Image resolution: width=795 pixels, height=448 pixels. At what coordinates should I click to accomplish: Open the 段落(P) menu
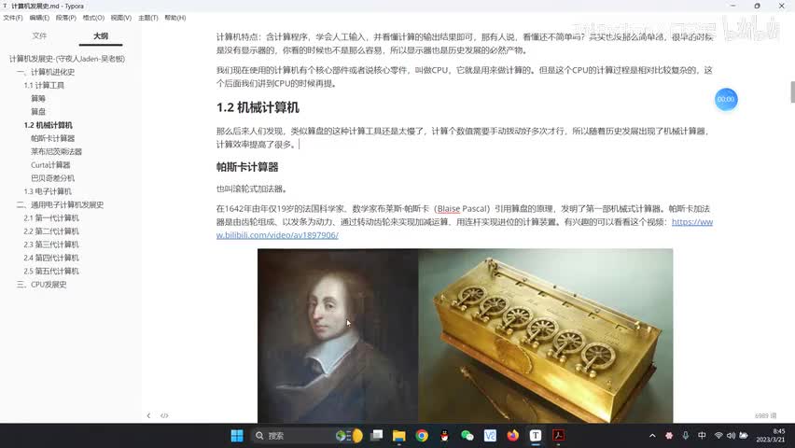66,18
